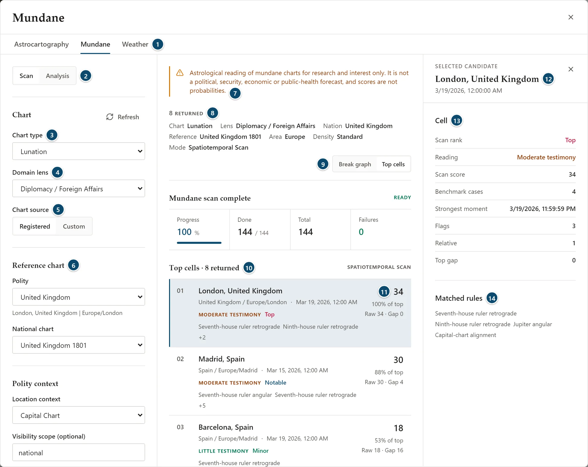
Task: Switch to the Astrocartography tab
Action: coord(41,44)
